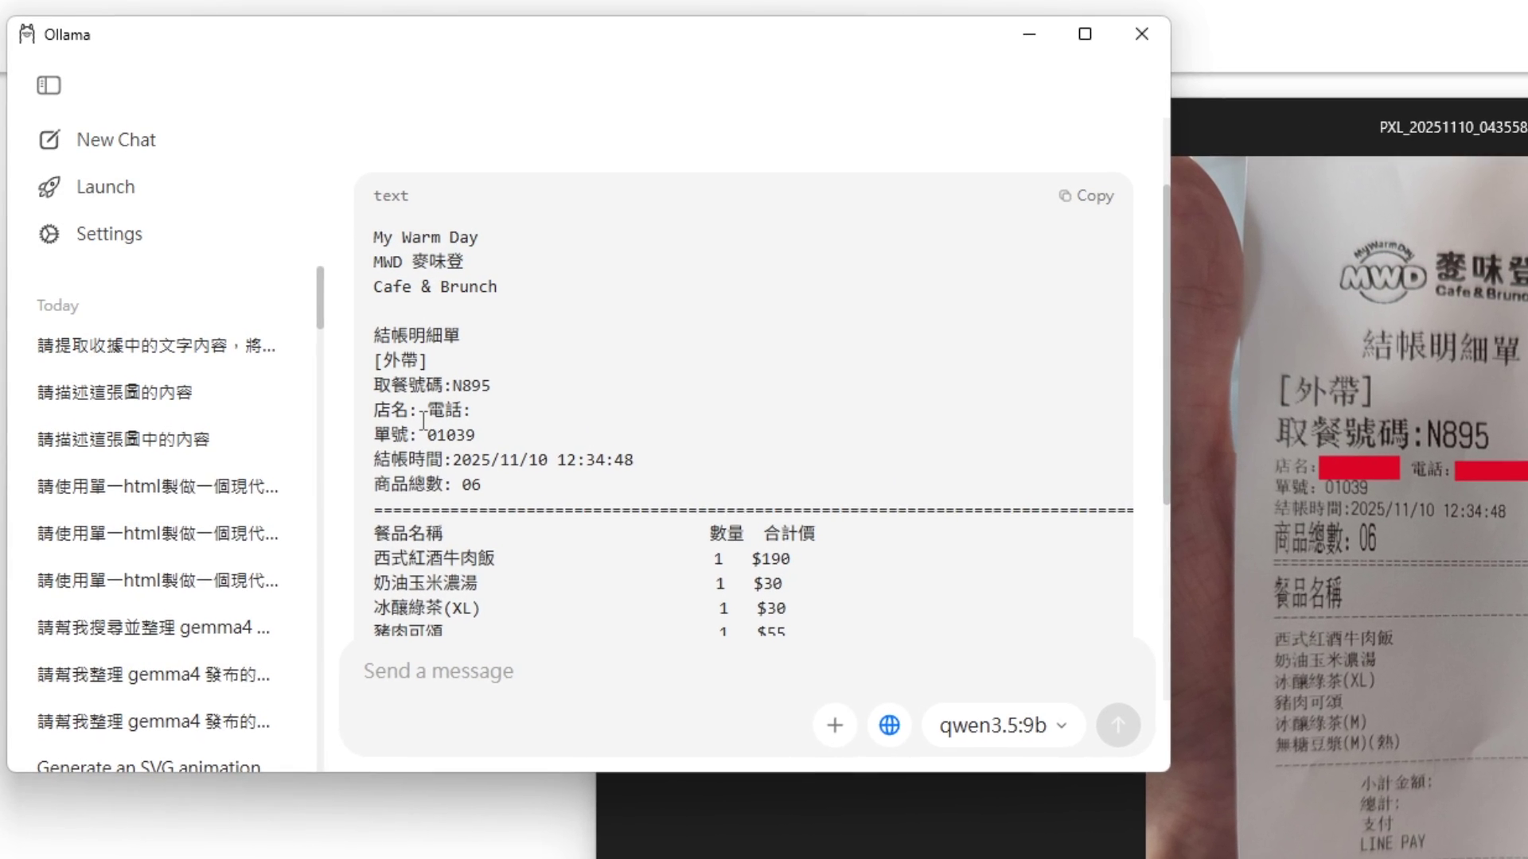Click the 'My Warm Day' output line
This screenshot has height=859, width=1528.
(426, 238)
